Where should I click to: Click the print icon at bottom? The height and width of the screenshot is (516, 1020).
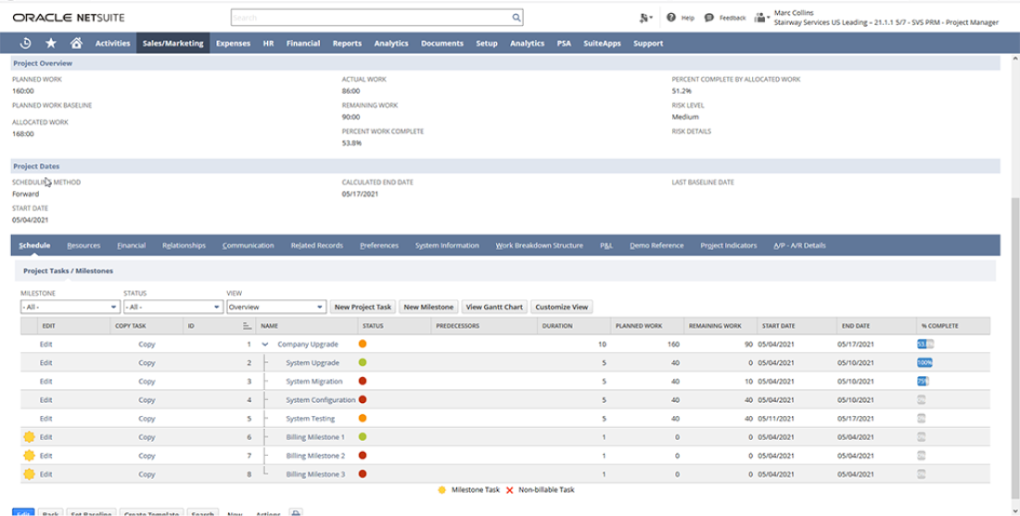coord(295,512)
